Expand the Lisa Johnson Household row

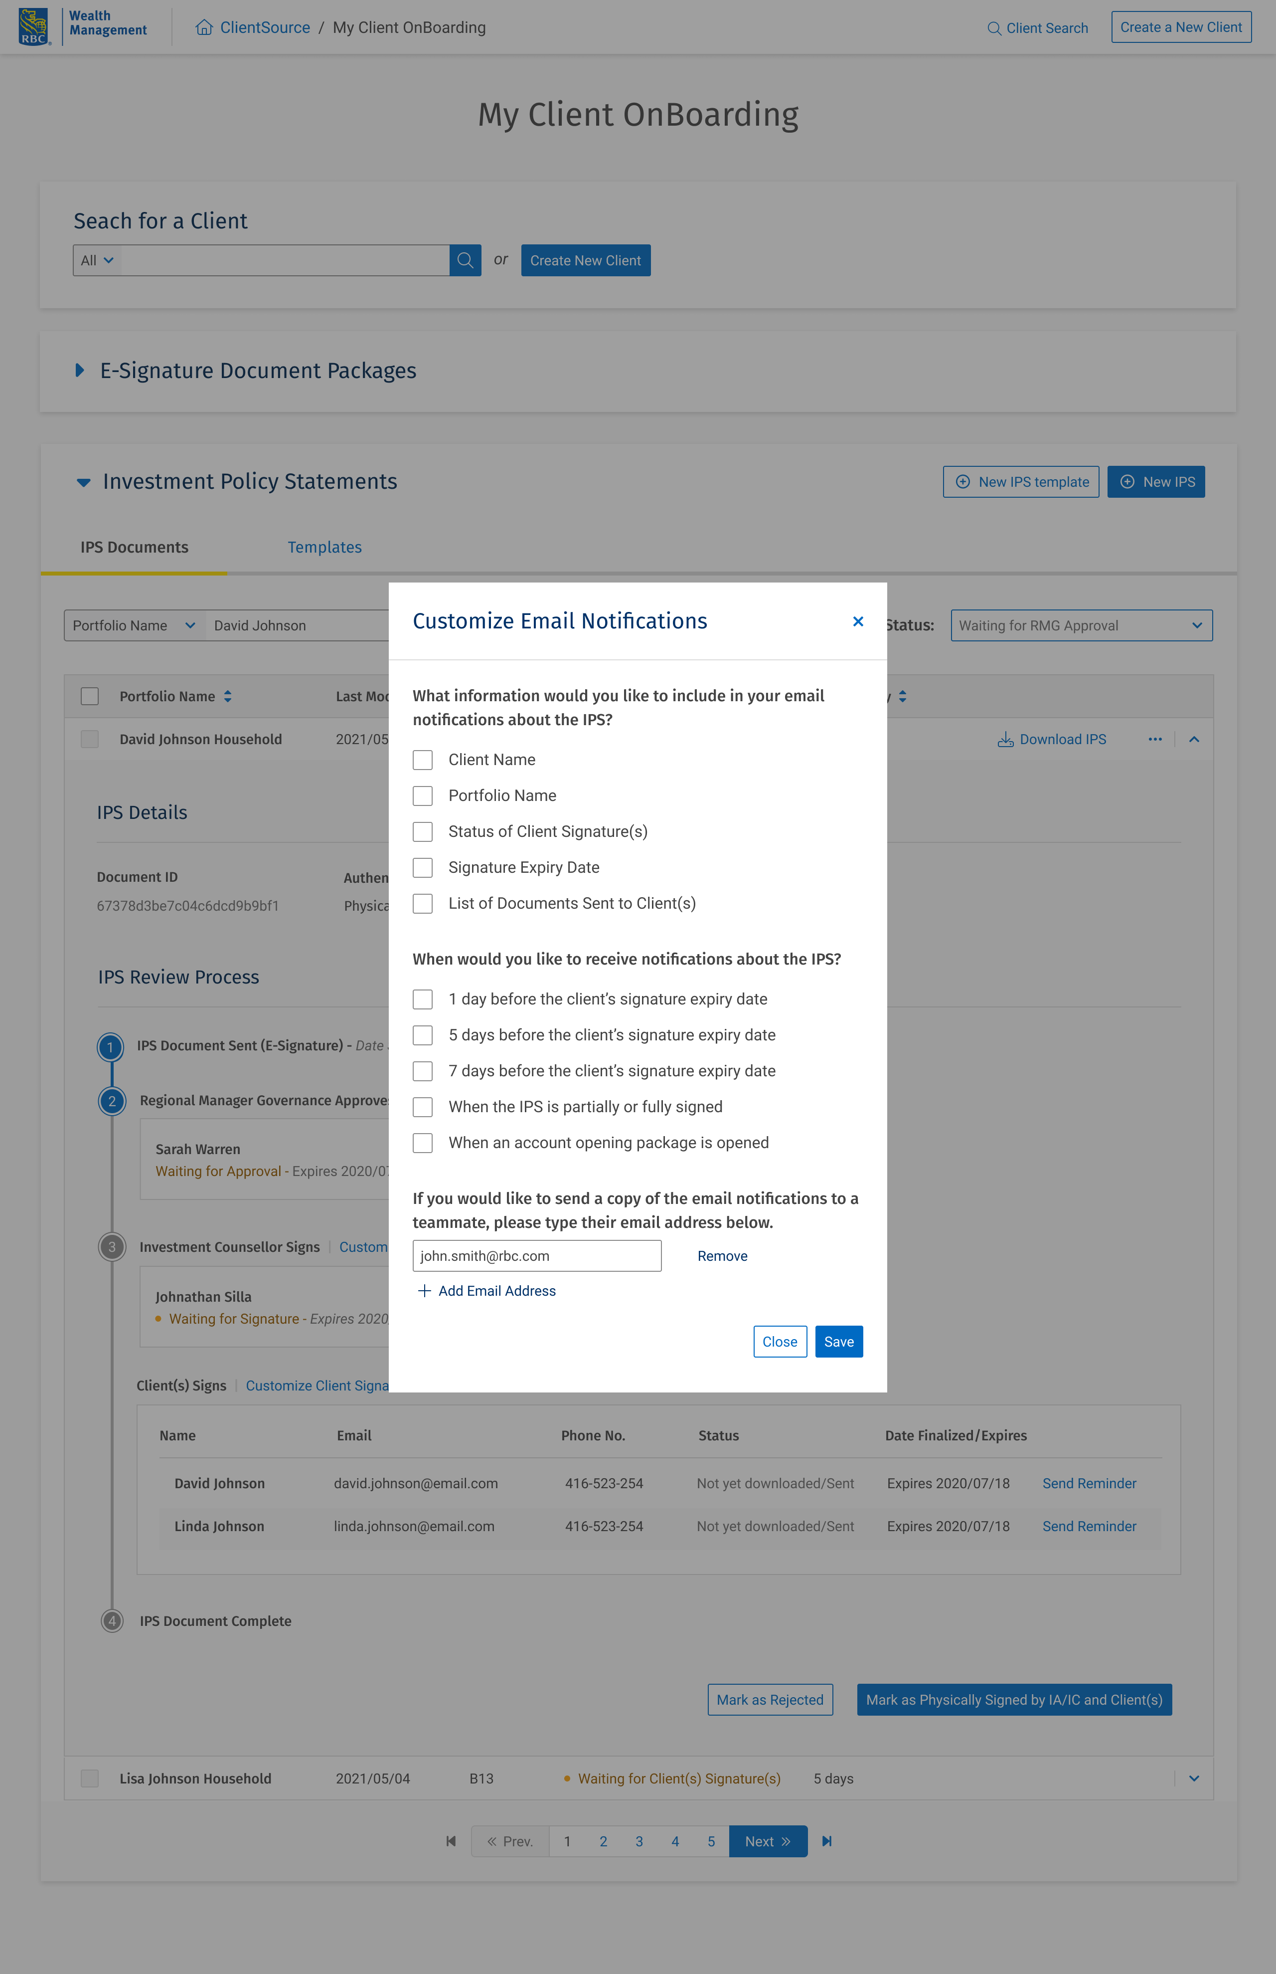point(1193,1777)
